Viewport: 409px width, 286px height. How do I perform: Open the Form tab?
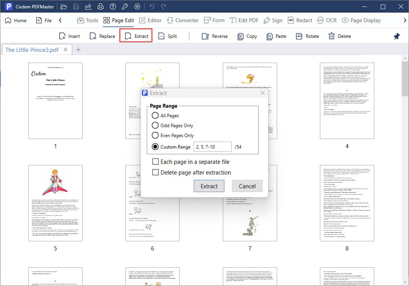coord(214,20)
